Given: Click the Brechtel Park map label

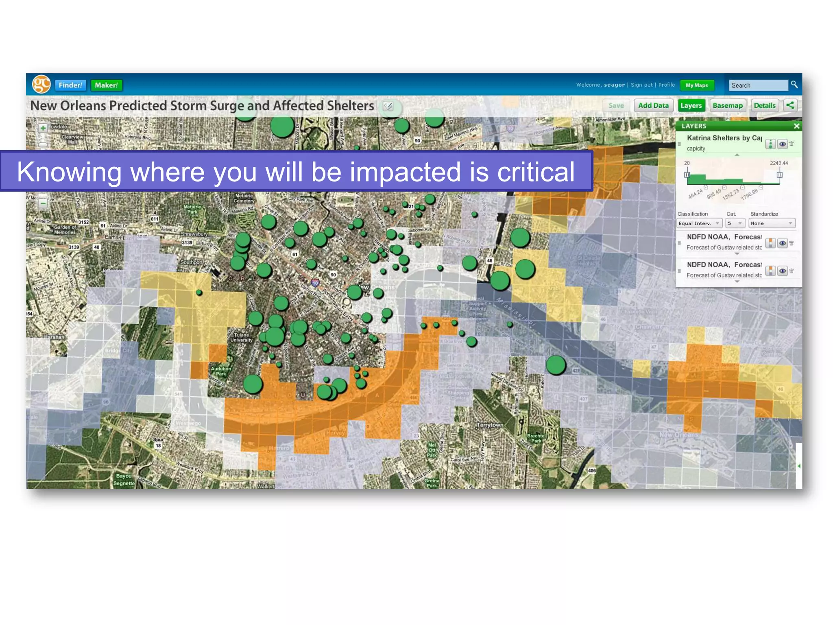Looking at the screenshot, I should coord(536,438).
